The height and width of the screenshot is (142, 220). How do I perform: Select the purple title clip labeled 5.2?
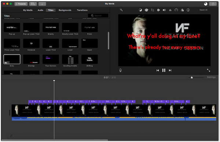click(x=82, y=102)
